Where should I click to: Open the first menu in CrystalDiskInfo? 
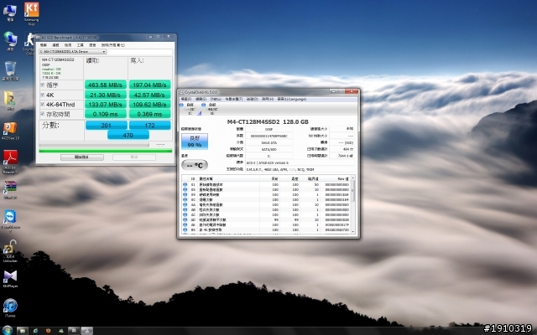coord(186,99)
